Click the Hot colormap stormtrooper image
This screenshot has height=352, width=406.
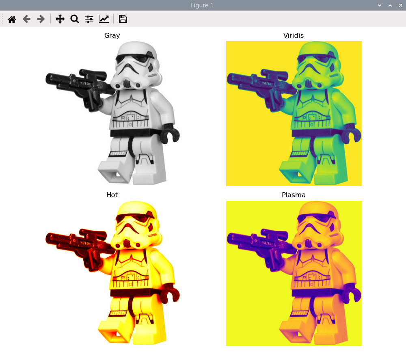tap(112, 273)
